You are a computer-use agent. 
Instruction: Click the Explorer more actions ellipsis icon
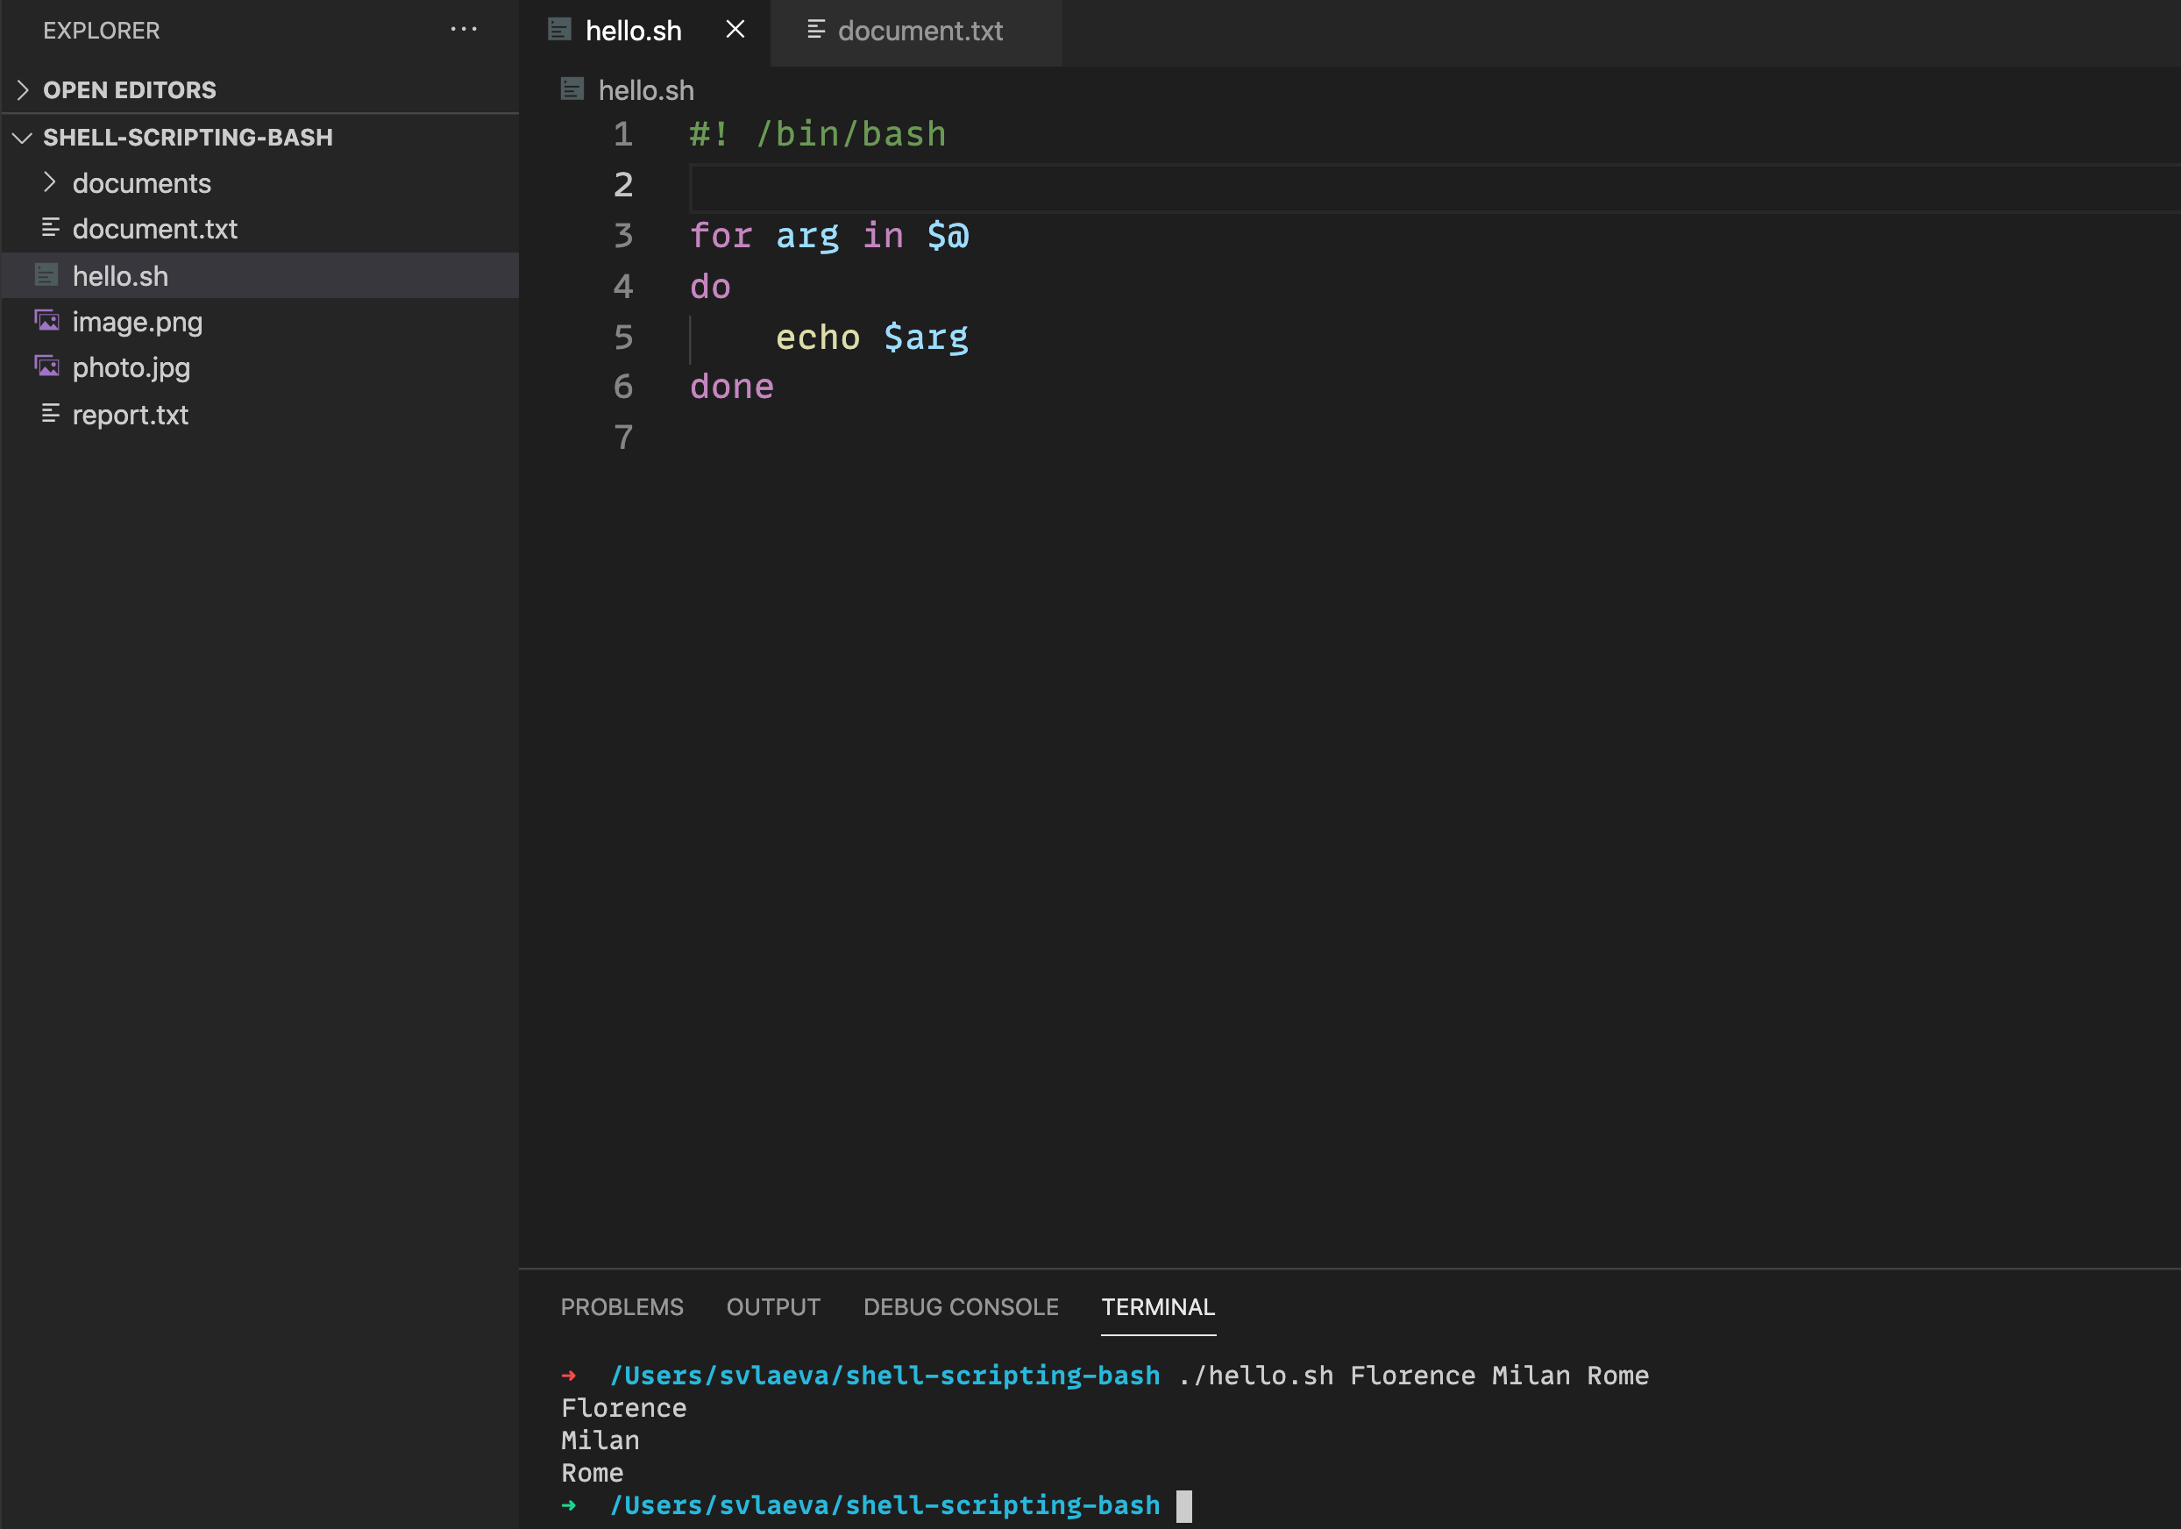coord(464,30)
